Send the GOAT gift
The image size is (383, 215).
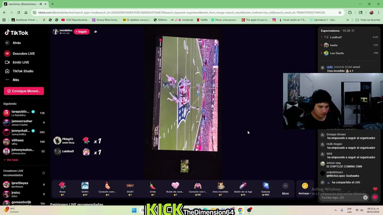point(130,189)
